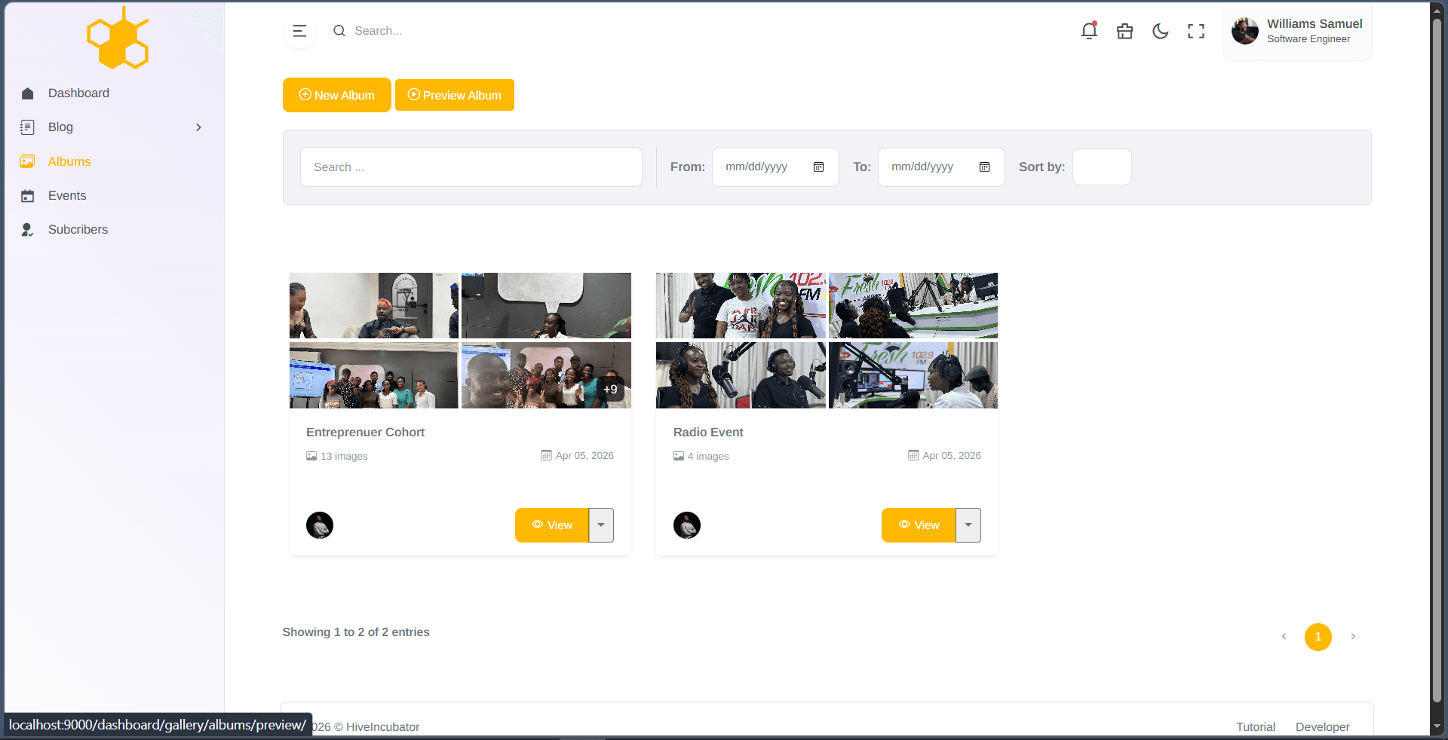This screenshot has width=1448, height=740.
Task: Click the 4 images label
Action: 708,457
